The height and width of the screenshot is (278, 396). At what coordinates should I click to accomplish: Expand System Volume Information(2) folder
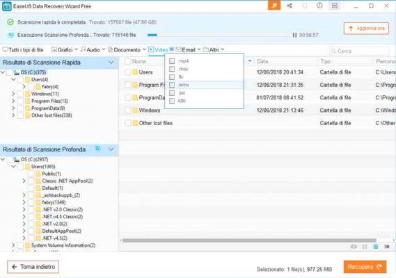click(x=13, y=245)
